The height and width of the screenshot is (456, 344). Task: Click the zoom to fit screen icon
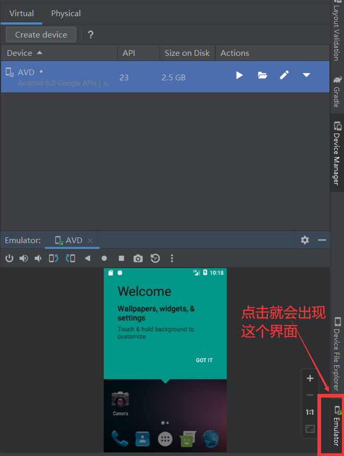(310, 429)
